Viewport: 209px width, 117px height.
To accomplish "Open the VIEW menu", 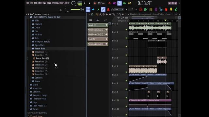I will point(49,3).
